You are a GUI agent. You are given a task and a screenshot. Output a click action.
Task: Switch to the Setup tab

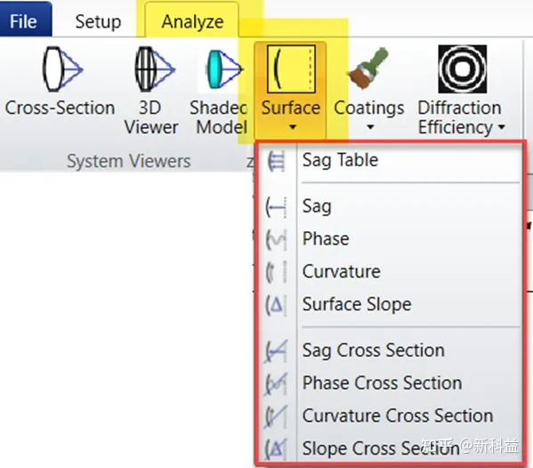[98, 21]
